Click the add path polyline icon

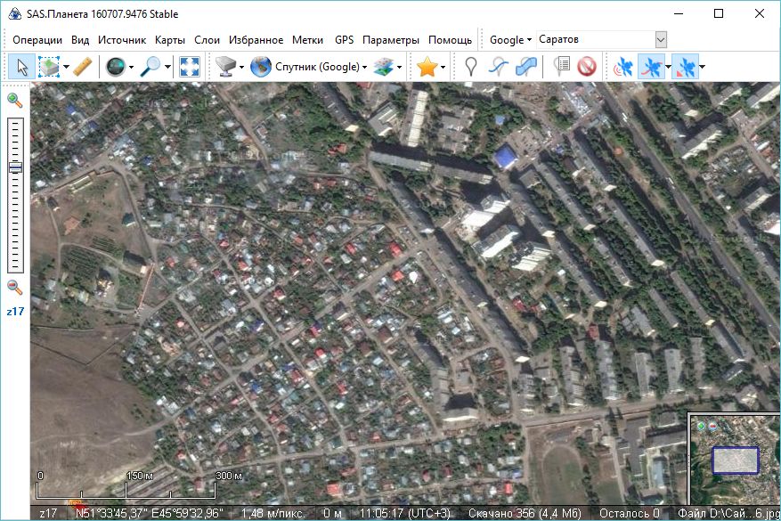coord(500,67)
